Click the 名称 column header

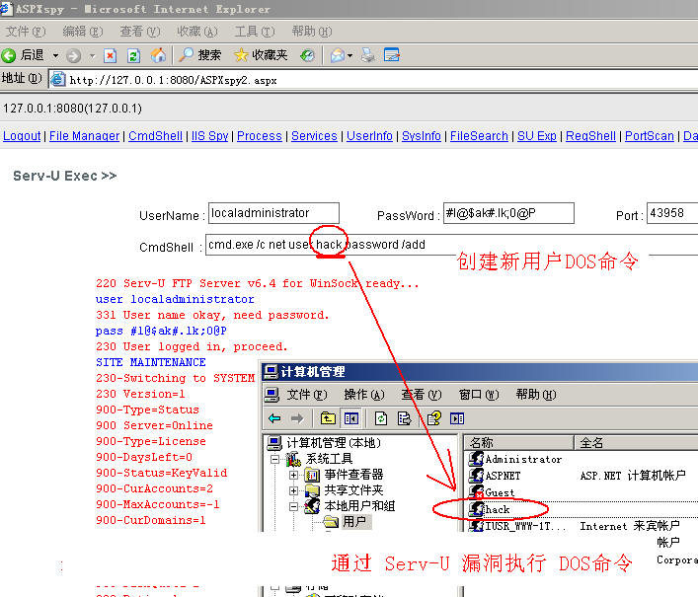519,443
